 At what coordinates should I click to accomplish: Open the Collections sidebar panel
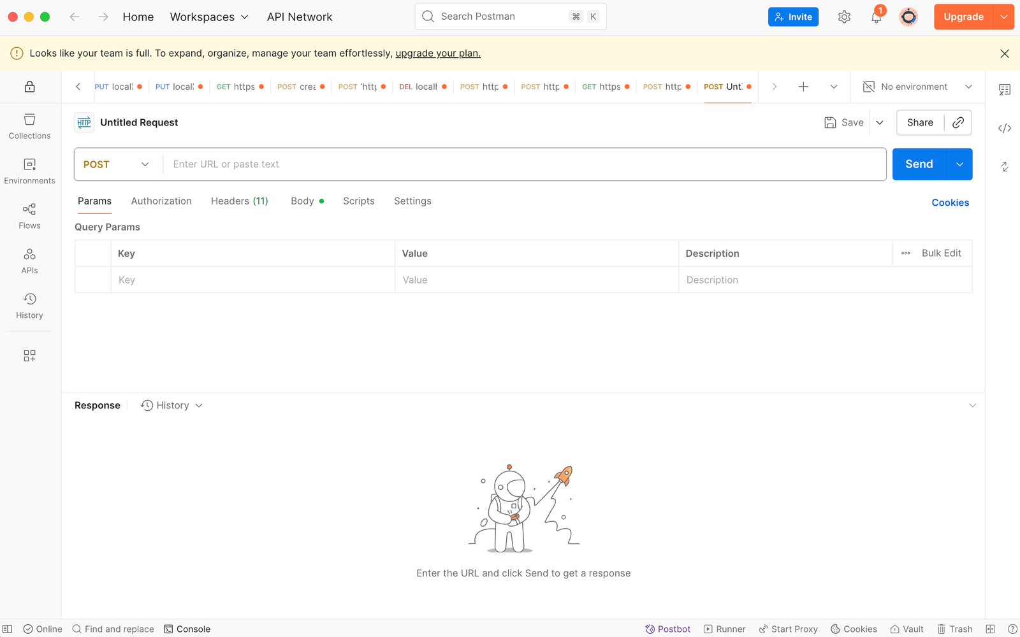(29, 126)
